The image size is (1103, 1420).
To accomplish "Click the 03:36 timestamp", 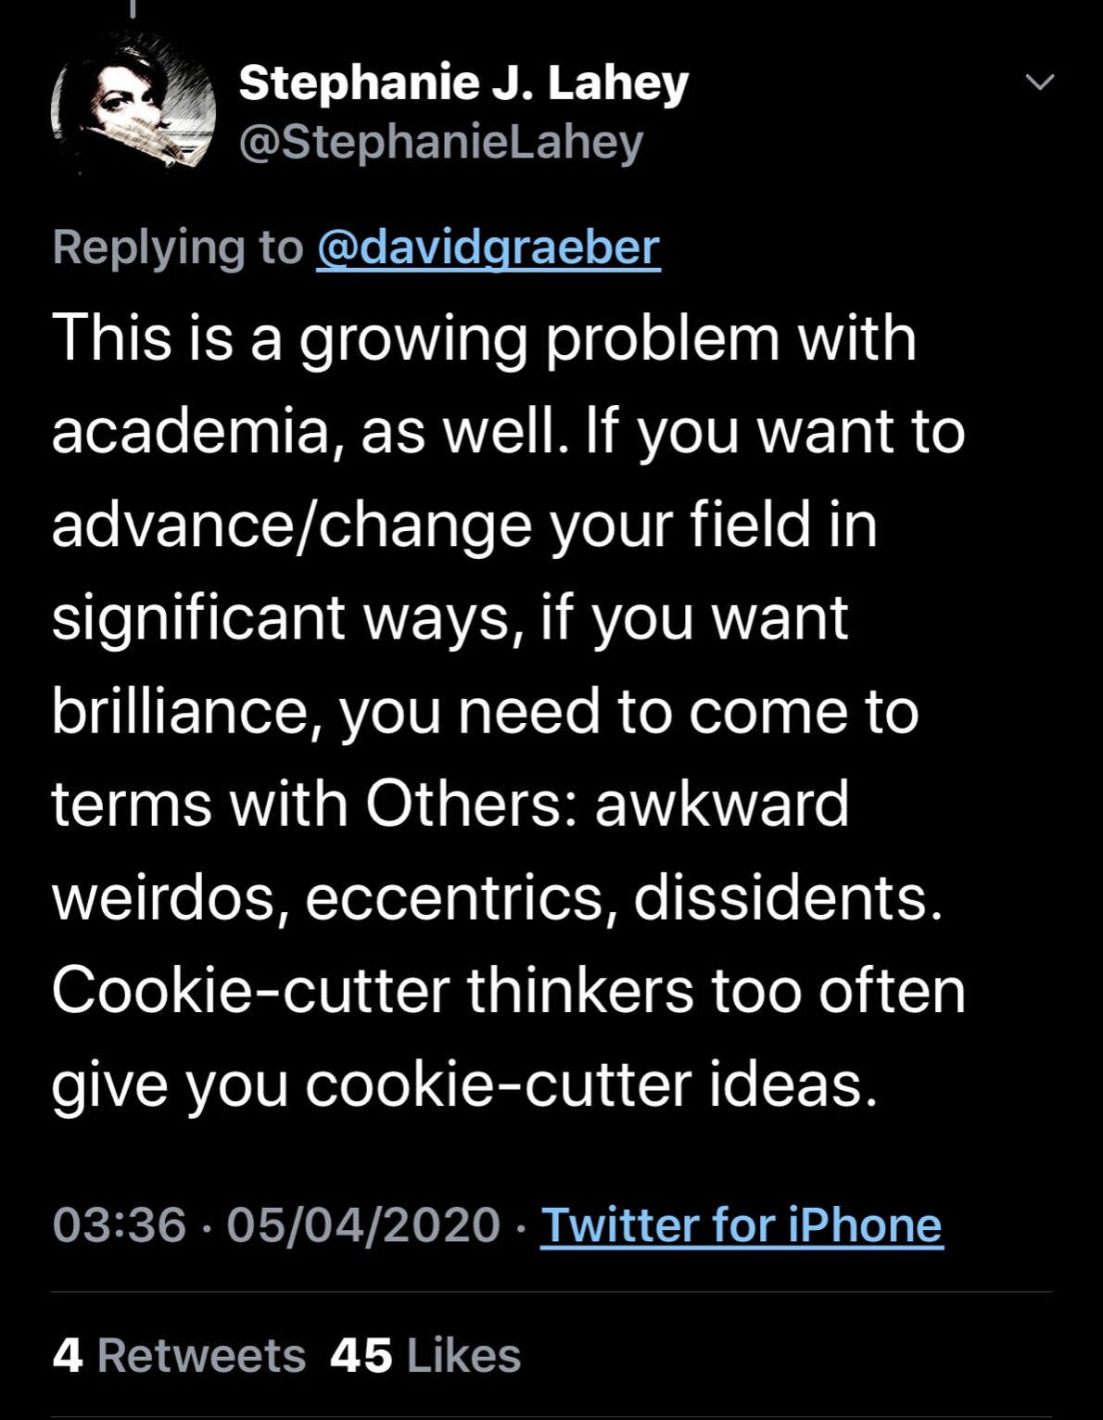I will [x=120, y=1224].
